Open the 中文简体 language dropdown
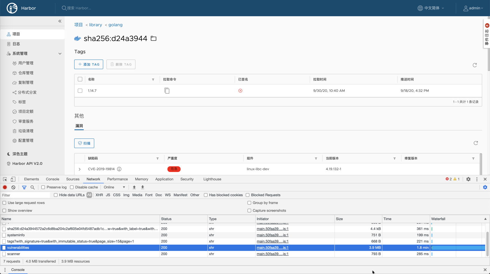The width and height of the screenshot is (490, 274). [431, 8]
